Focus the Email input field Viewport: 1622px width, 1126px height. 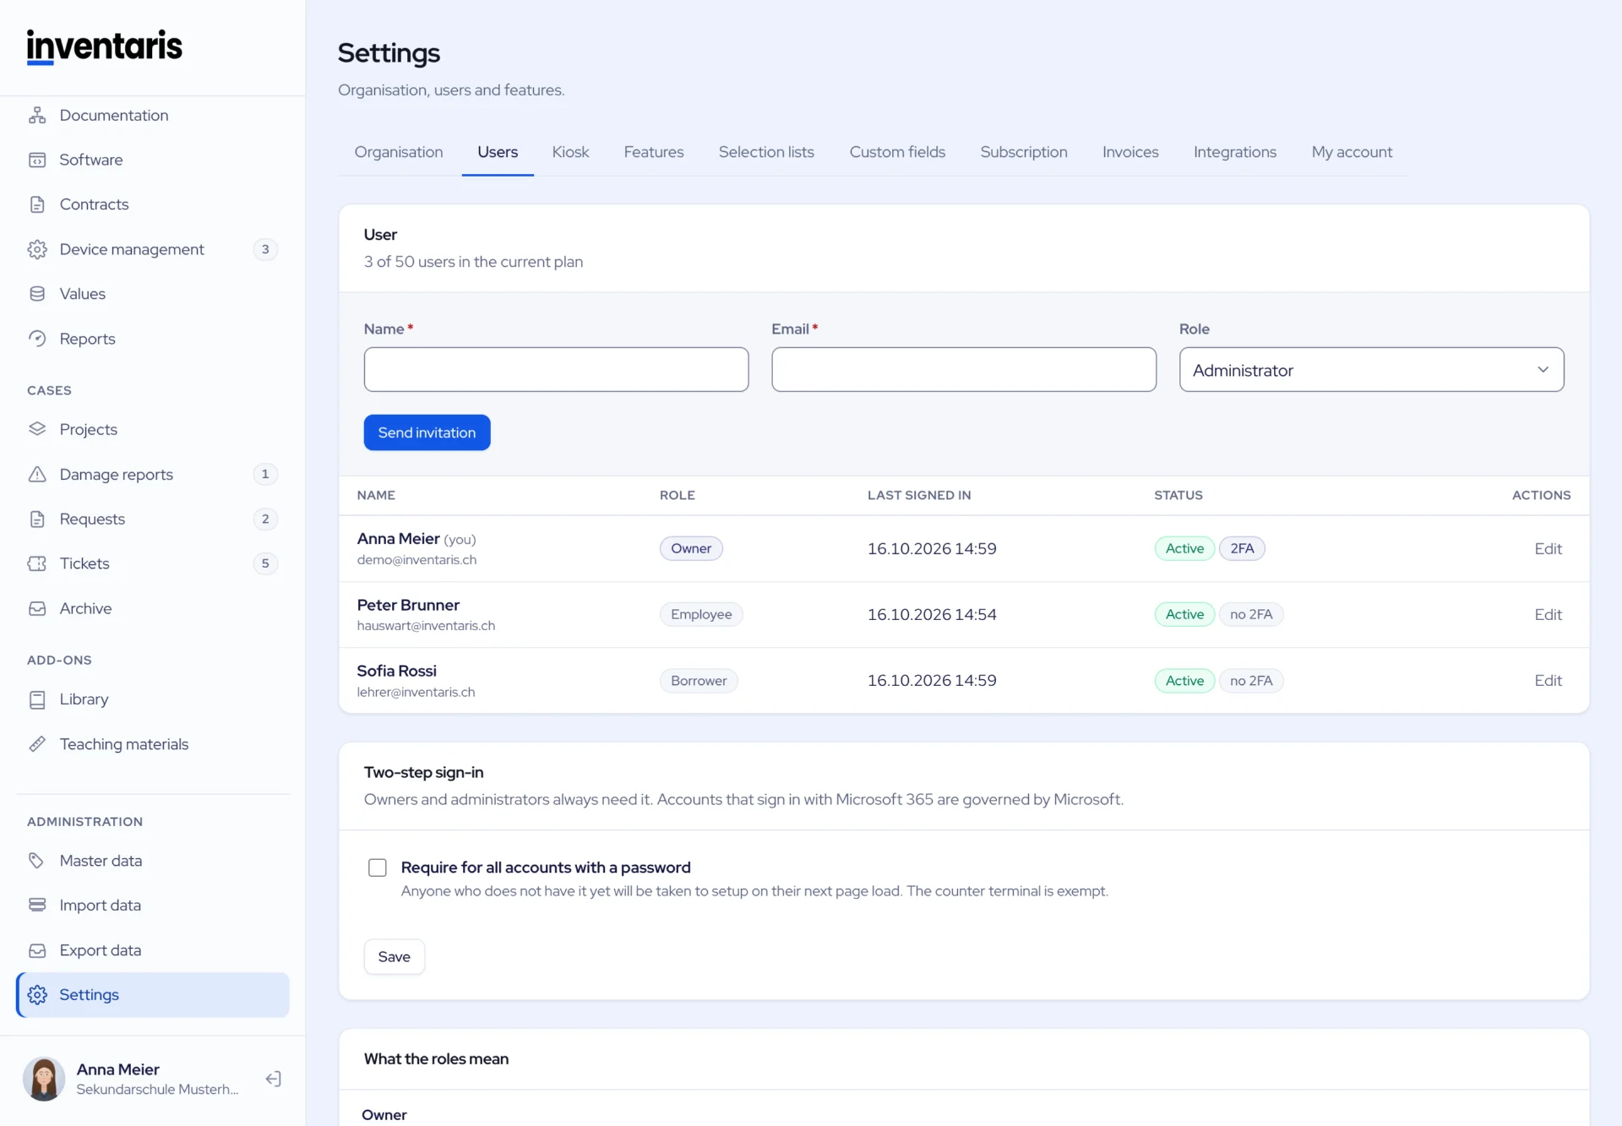point(963,369)
